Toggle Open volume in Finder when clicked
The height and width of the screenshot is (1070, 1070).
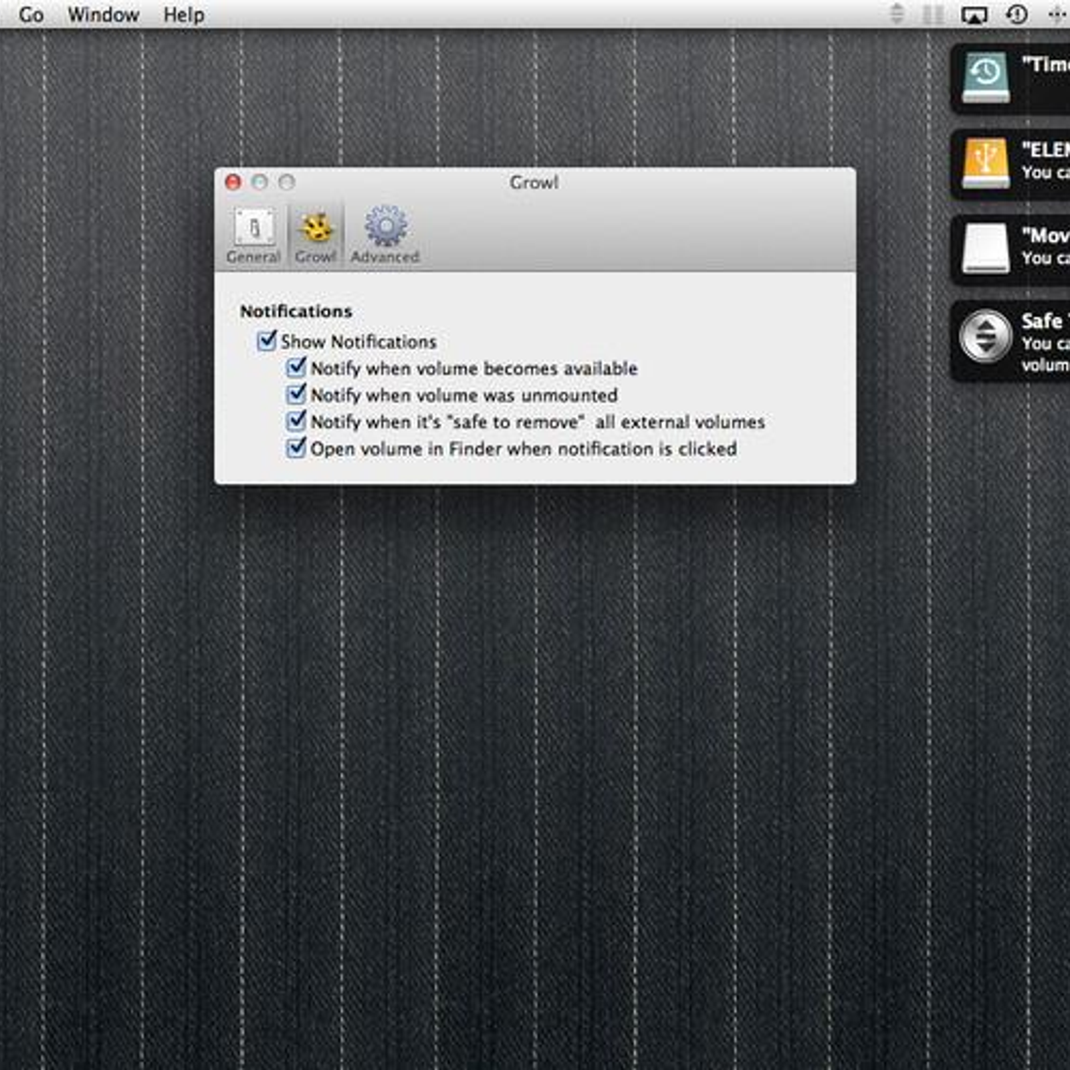296,448
